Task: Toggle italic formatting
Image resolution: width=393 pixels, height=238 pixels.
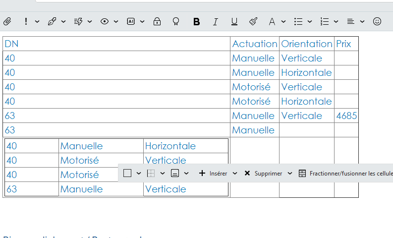Action: (215, 21)
